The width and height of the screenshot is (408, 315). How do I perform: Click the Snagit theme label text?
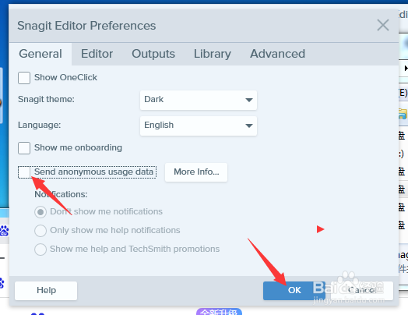coord(46,99)
